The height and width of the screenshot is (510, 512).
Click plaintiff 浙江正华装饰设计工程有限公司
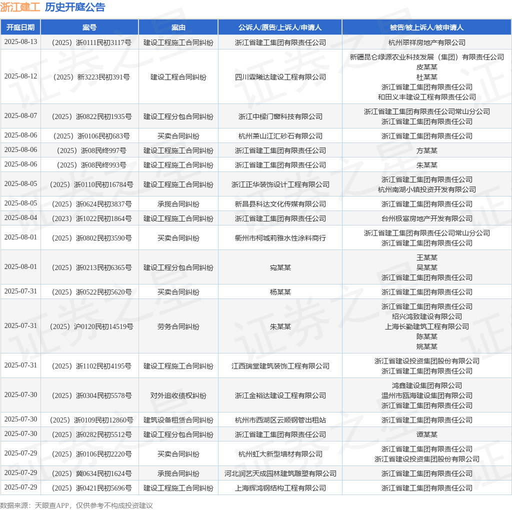pos(280,184)
